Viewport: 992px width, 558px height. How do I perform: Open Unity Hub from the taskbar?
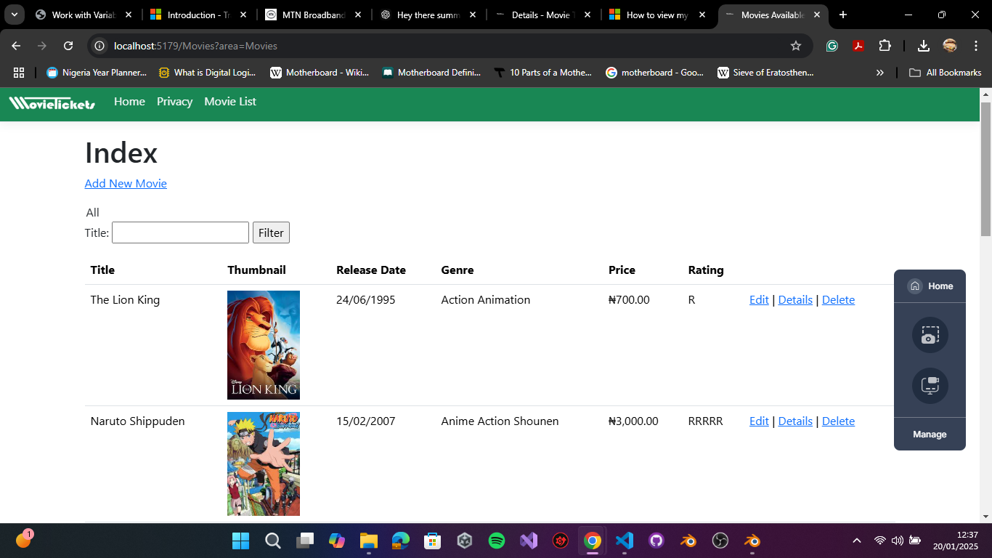(x=465, y=541)
